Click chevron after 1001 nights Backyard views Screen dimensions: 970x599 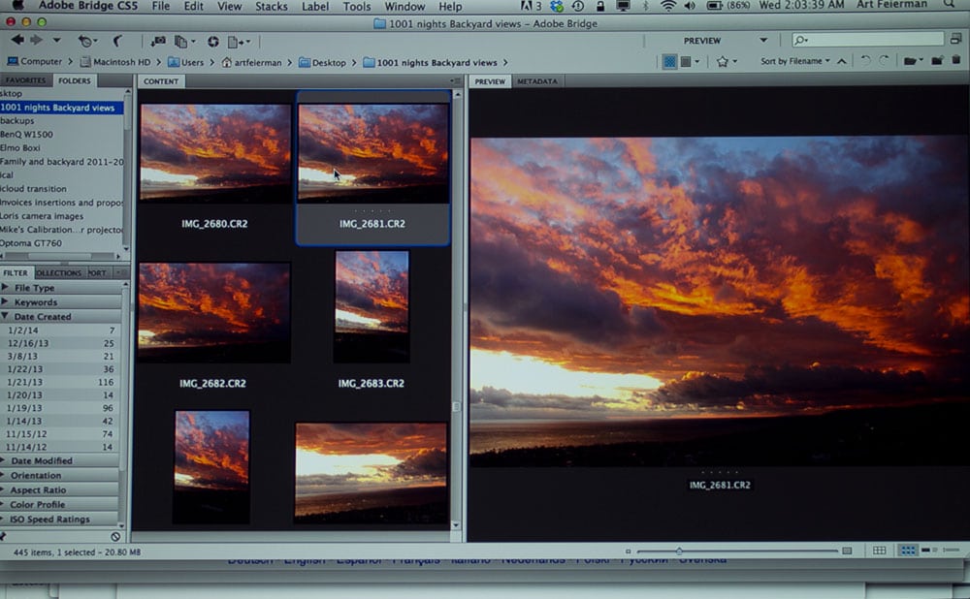click(x=505, y=62)
